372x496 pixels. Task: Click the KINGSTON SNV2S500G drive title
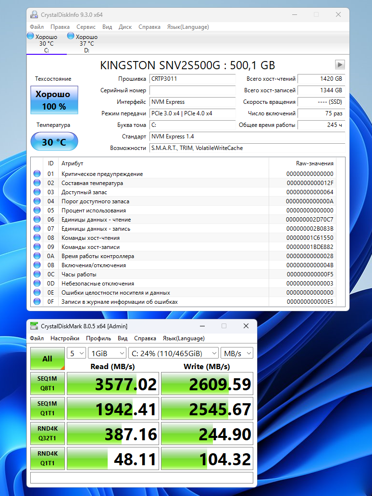coord(187,65)
